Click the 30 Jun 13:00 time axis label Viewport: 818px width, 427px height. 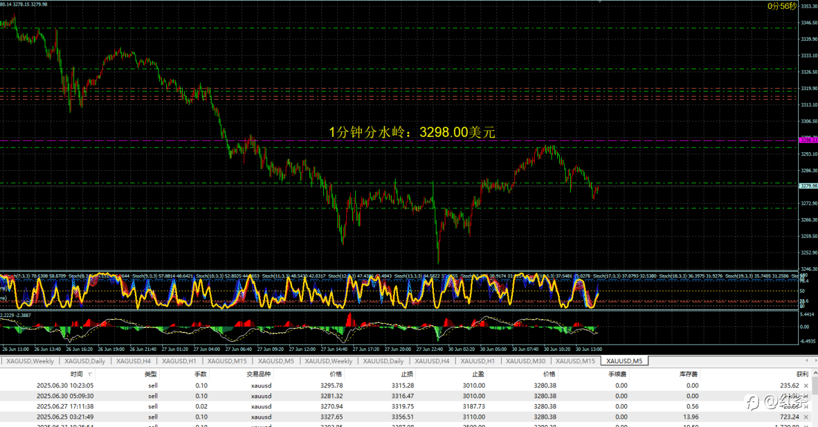589,350
